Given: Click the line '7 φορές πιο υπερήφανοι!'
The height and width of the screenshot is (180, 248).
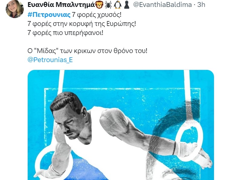Looking at the screenshot, I should 65,33.
